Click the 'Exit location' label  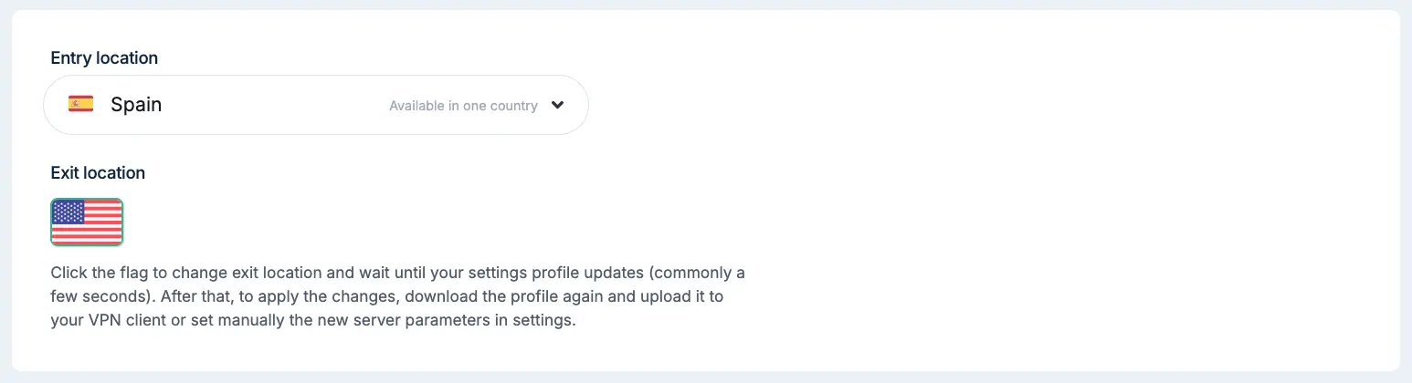click(98, 172)
